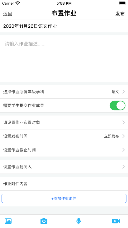128x228 pixels.
Task: Expand 请设置作业布置对象 row chevron
Action: click(x=124, y=122)
